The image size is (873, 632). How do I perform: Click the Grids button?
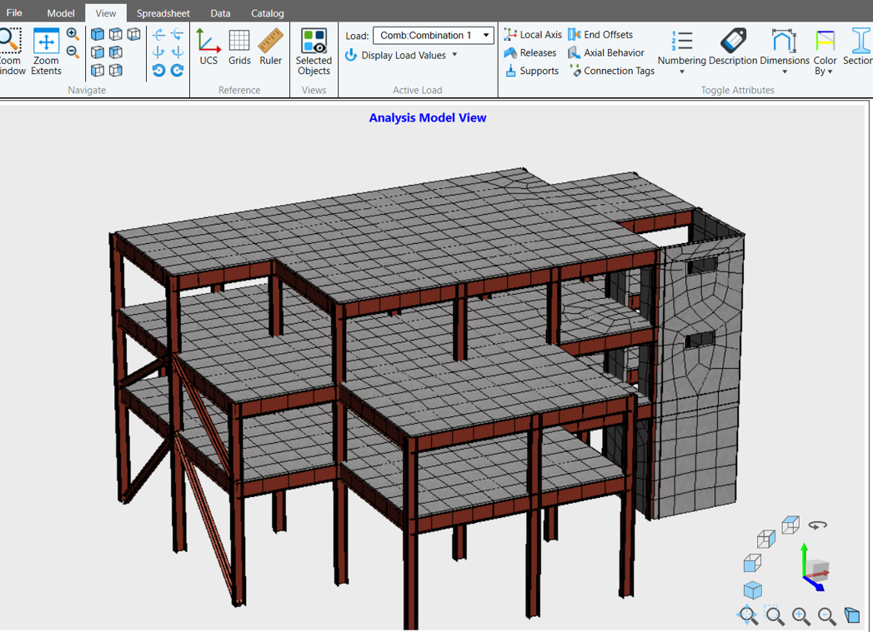click(239, 47)
